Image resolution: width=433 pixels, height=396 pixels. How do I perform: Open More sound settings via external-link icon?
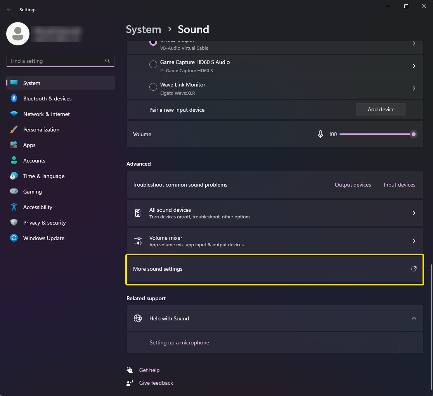tap(414, 269)
